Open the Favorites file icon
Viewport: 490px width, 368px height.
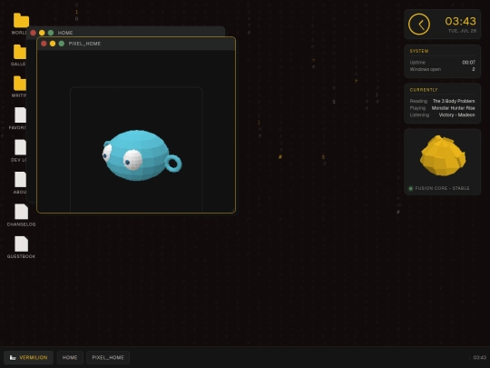click(x=20, y=115)
